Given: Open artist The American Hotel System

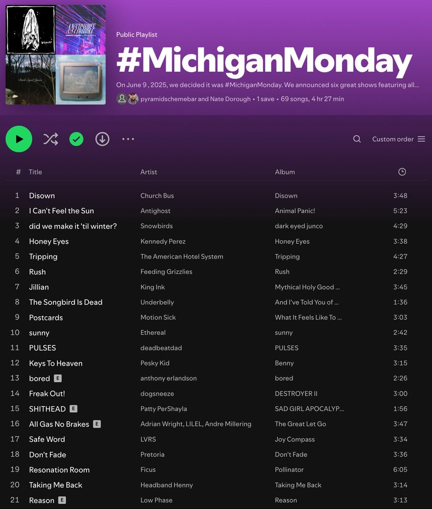Looking at the screenshot, I should pos(182,257).
